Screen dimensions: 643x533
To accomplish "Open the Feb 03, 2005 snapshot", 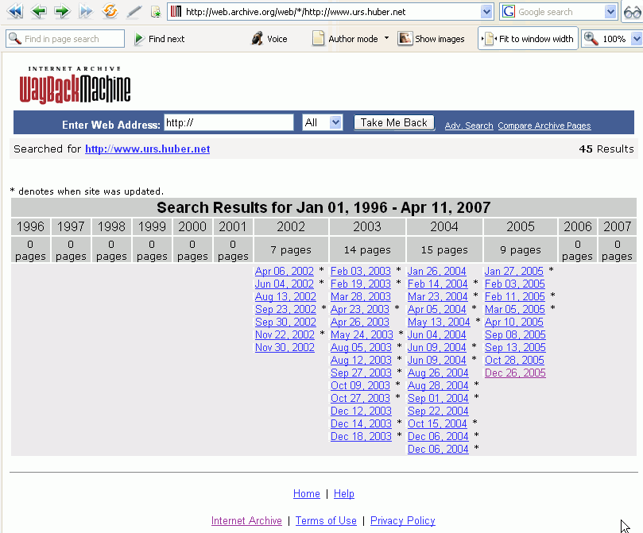I will point(515,284).
